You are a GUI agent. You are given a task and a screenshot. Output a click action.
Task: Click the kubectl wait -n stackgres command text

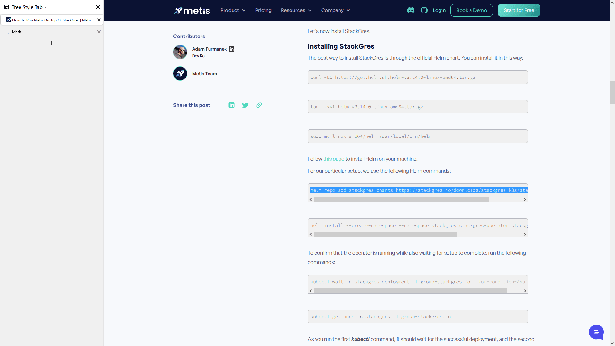(x=419, y=282)
